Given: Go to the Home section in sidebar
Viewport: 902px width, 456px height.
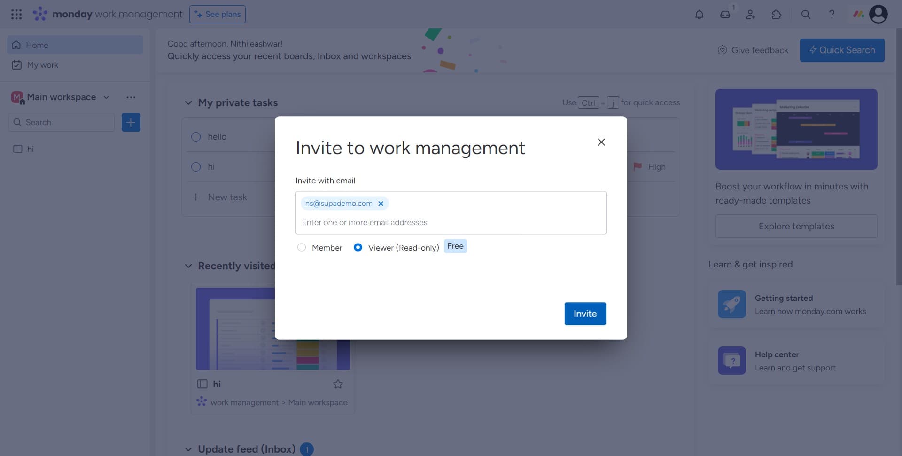Looking at the screenshot, I should 38,45.
